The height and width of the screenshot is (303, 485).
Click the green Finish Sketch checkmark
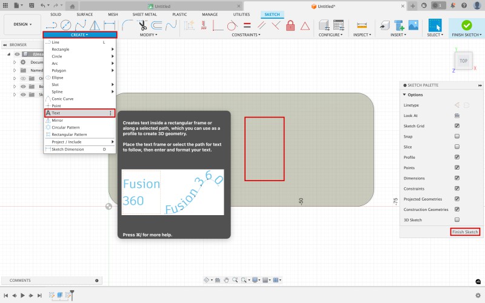point(466,25)
